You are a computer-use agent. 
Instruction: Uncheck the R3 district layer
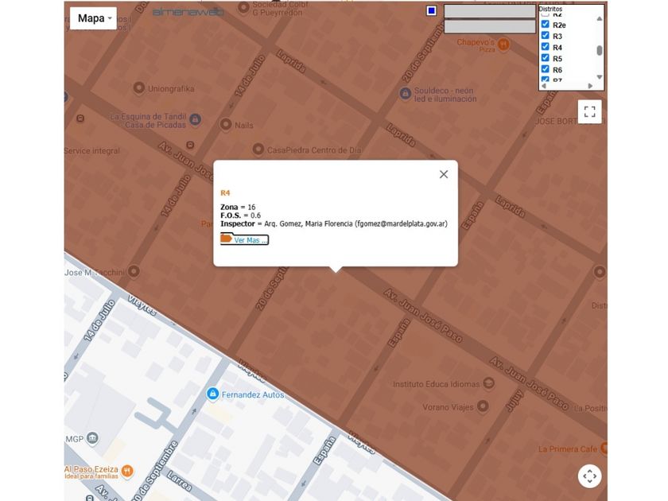[x=546, y=36]
